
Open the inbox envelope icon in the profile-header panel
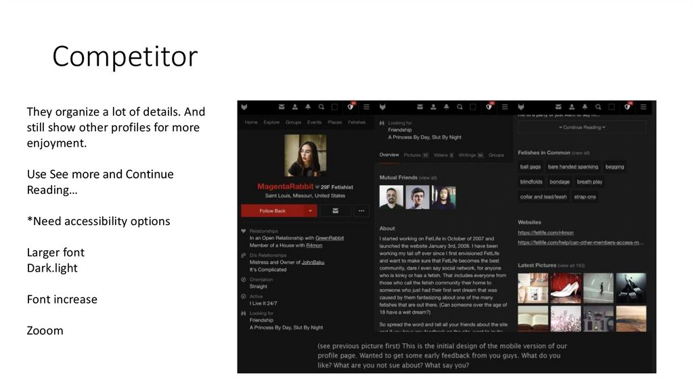pos(282,107)
